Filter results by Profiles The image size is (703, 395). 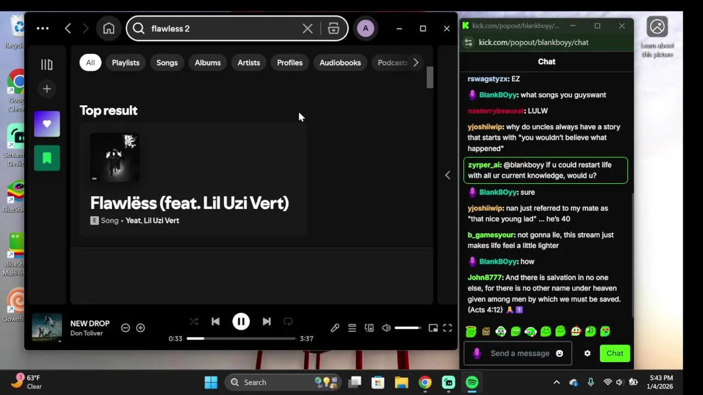[290, 63]
